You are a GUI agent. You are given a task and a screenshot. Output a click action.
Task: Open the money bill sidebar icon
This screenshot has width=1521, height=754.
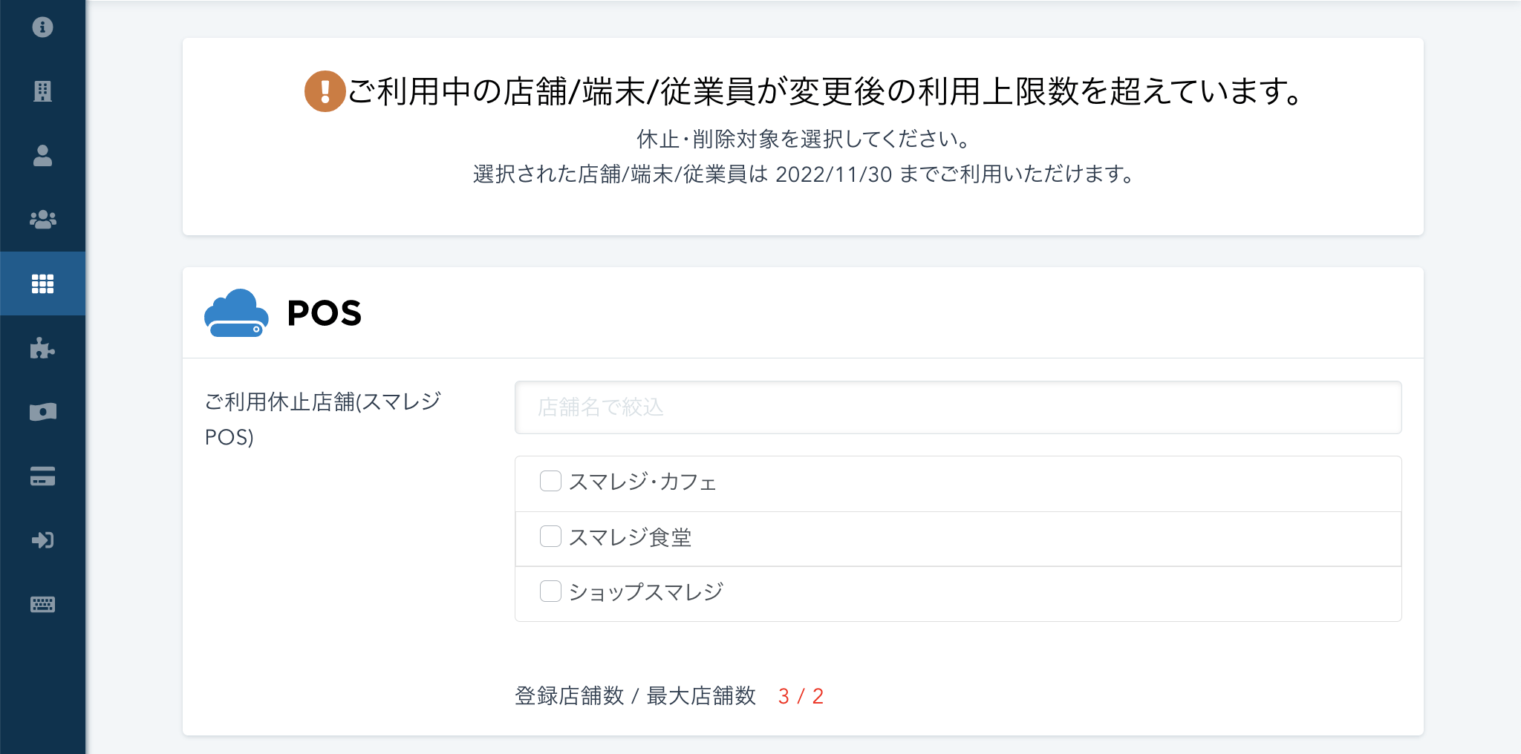point(42,412)
